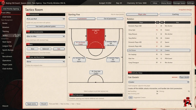Open Recruitment in the sidebar
This screenshot has width=196, height=110.
pos(7,57)
